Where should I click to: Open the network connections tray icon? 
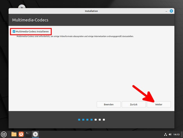pyautogui.click(x=166, y=135)
